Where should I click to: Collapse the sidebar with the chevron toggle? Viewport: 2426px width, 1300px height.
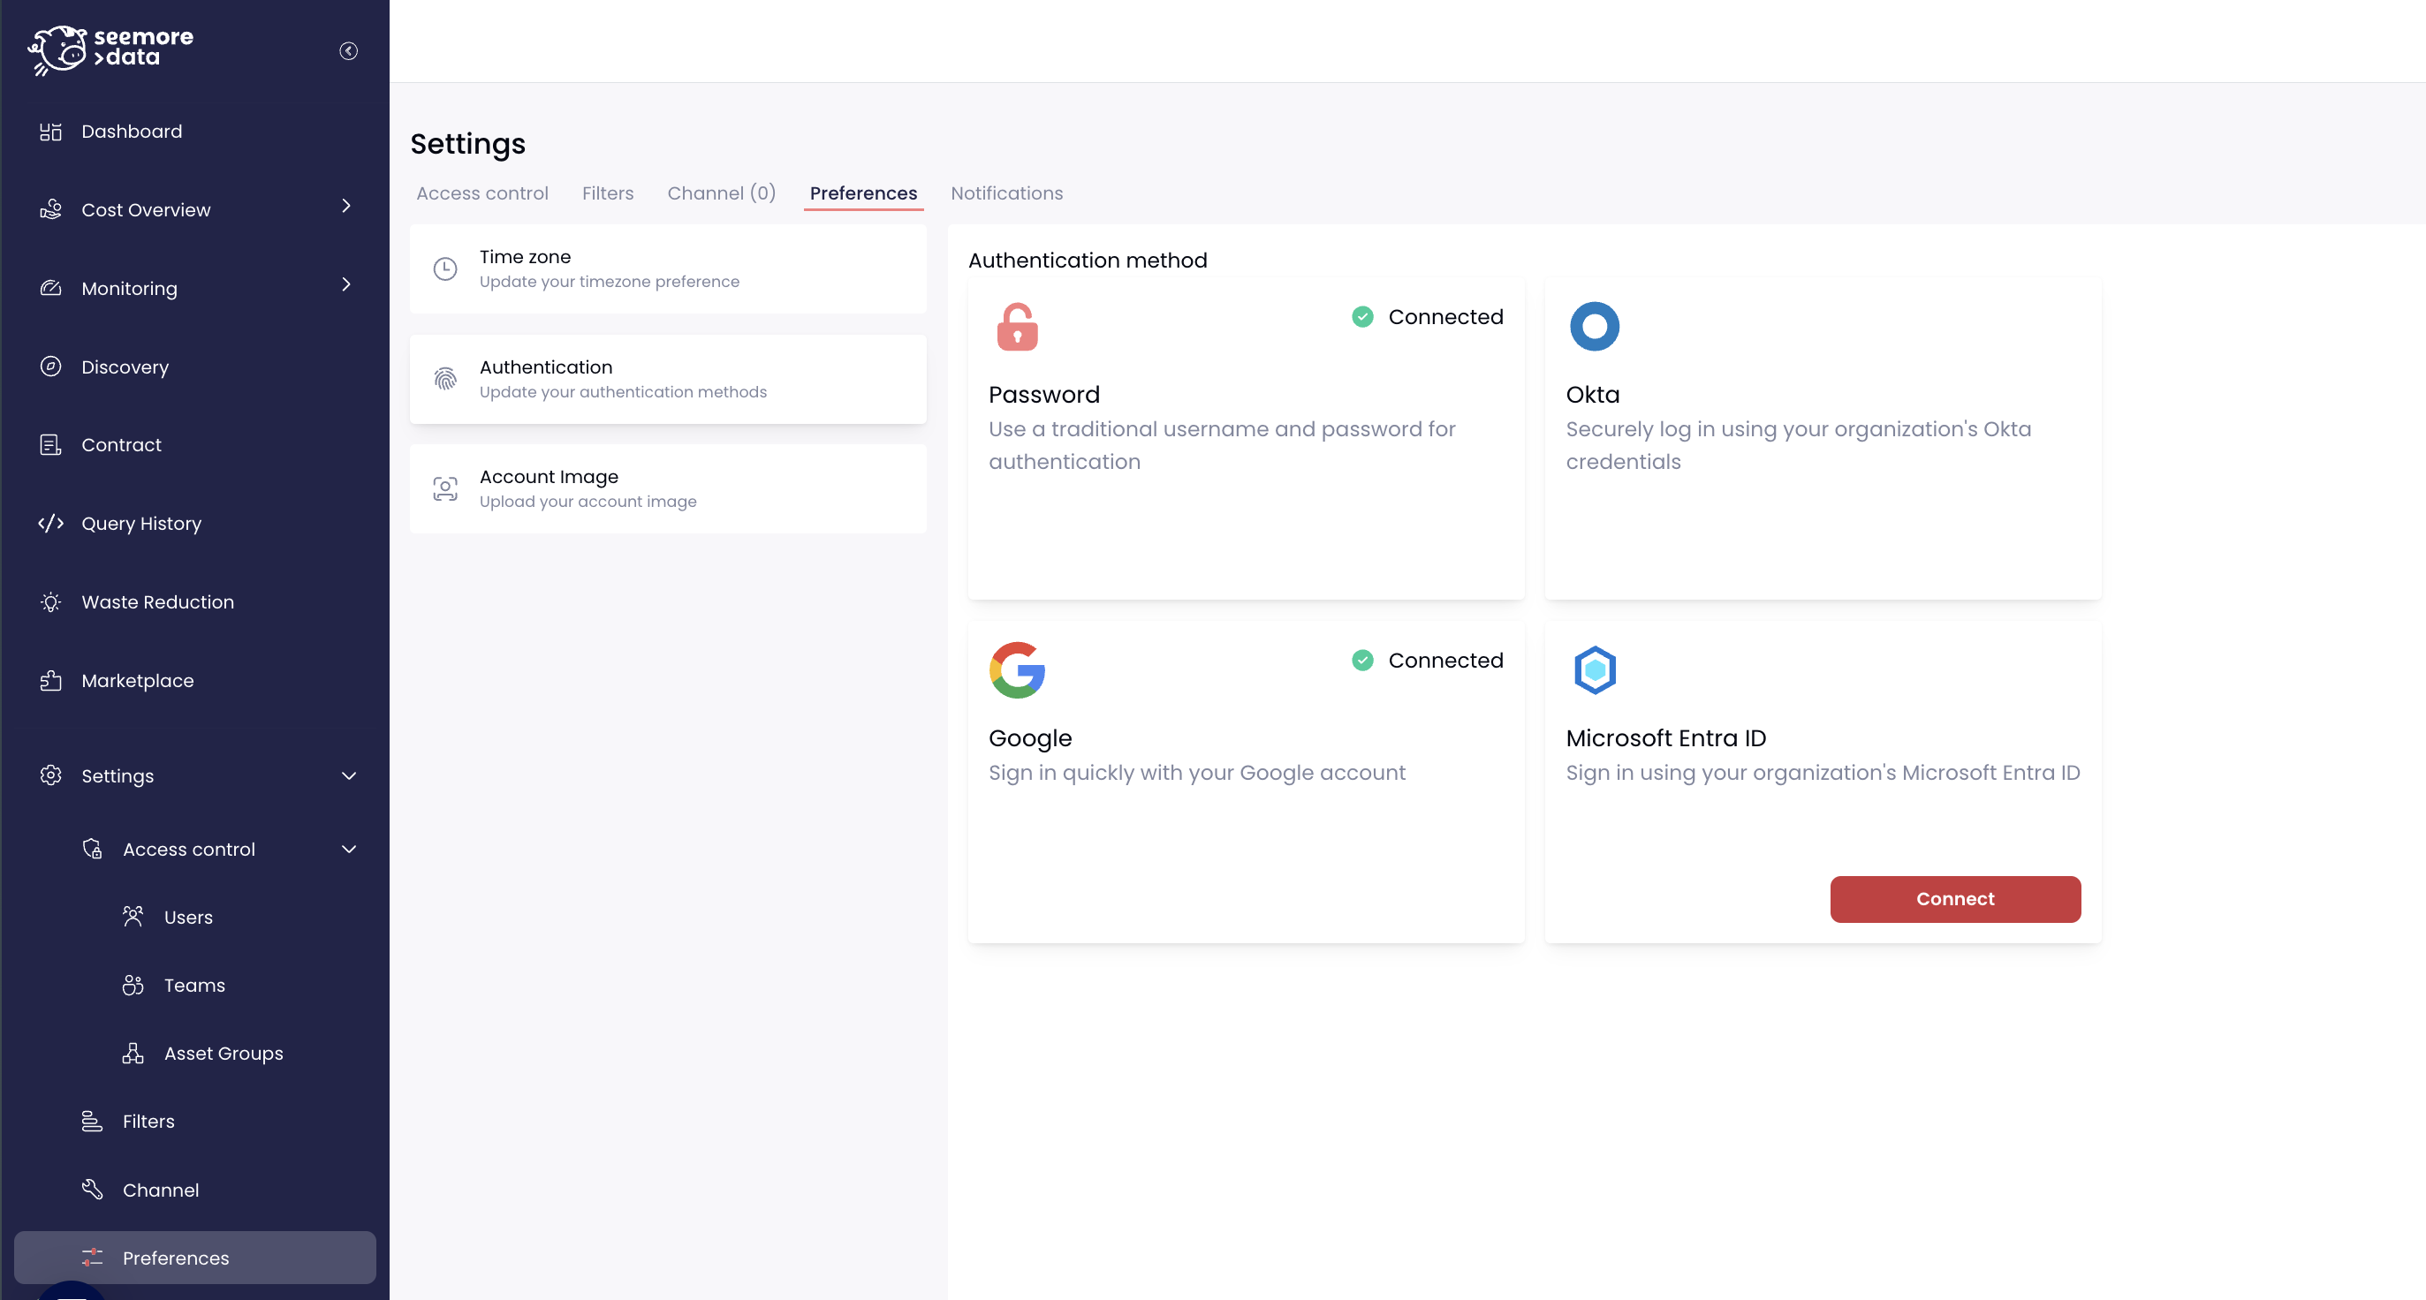tap(347, 49)
